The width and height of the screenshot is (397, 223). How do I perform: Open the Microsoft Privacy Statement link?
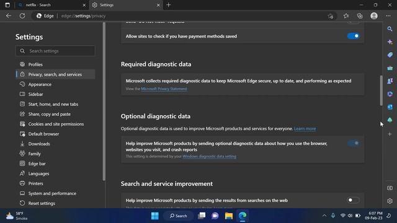pos(164,89)
